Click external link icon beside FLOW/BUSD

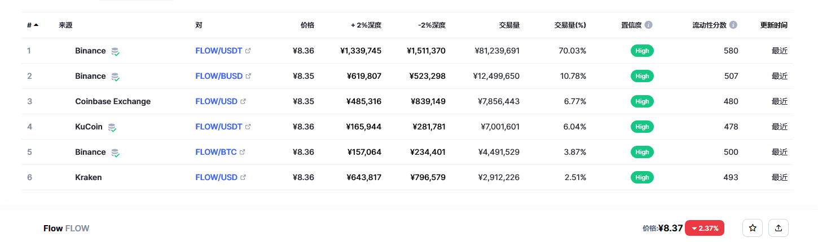tap(248, 76)
